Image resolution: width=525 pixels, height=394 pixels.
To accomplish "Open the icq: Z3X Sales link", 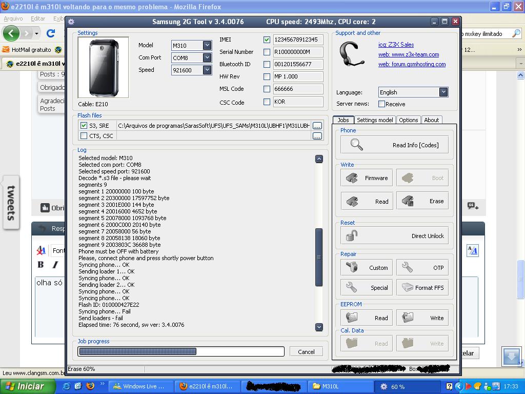I will [x=396, y=45].
